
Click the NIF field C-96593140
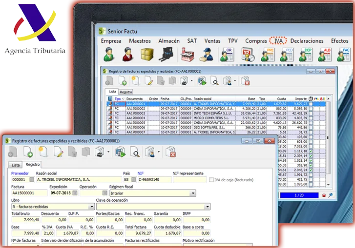click(x=154, y=180)
